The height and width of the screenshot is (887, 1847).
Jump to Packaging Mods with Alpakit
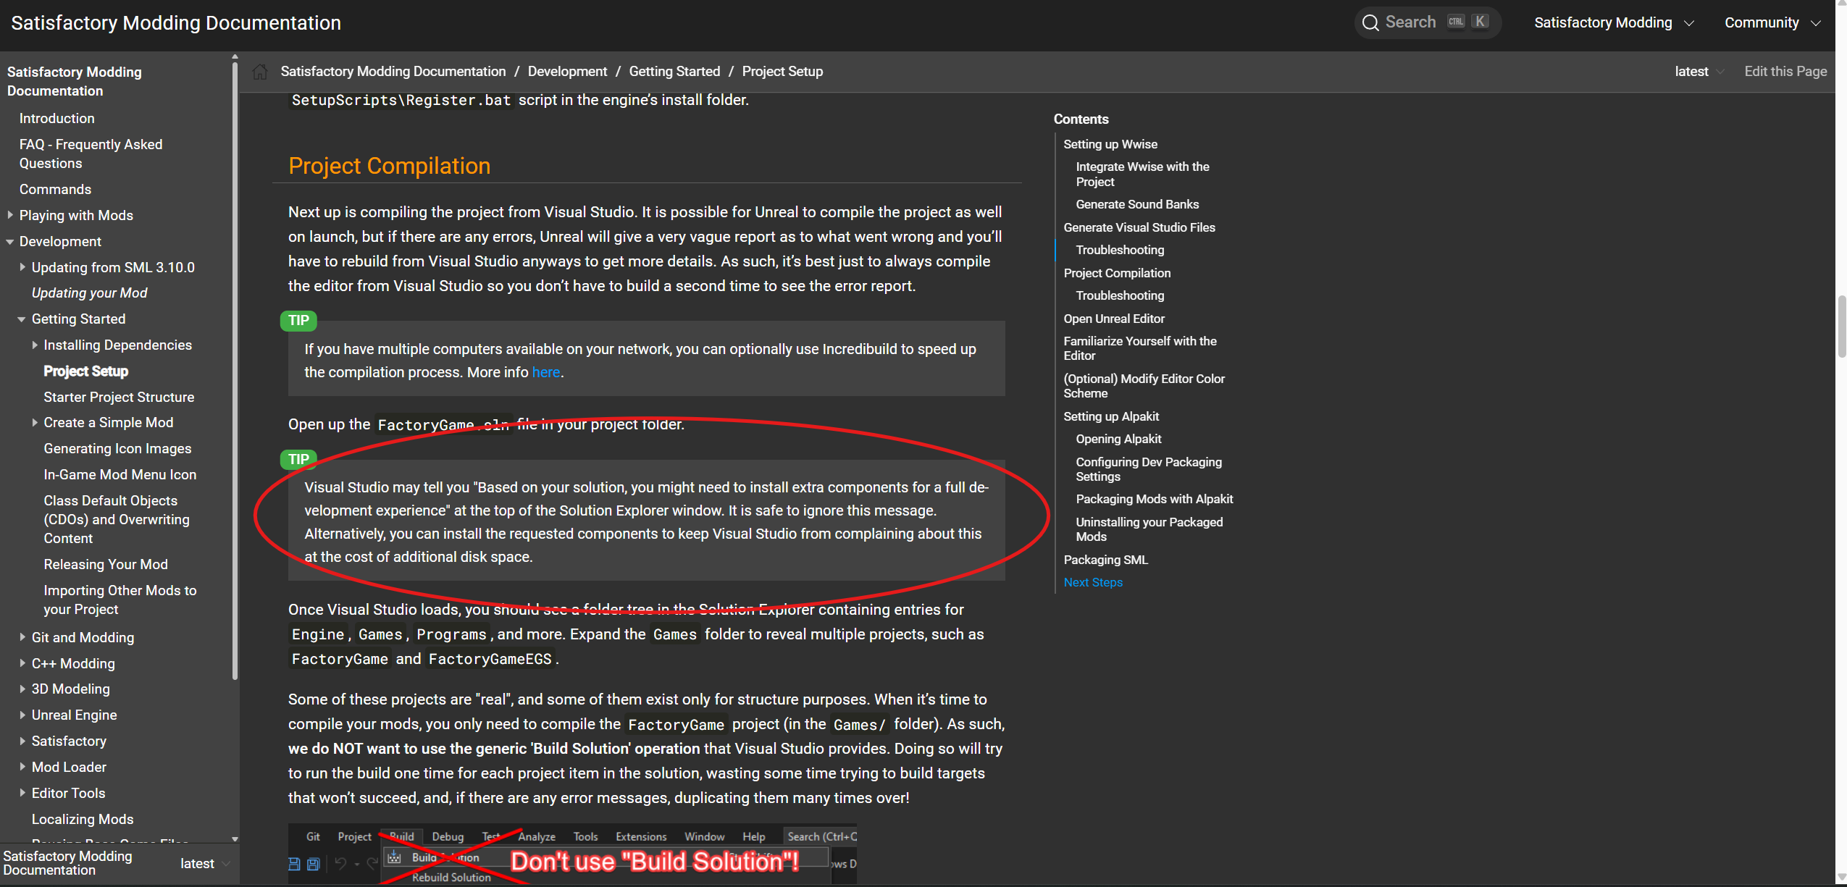tap(1154, 499)
